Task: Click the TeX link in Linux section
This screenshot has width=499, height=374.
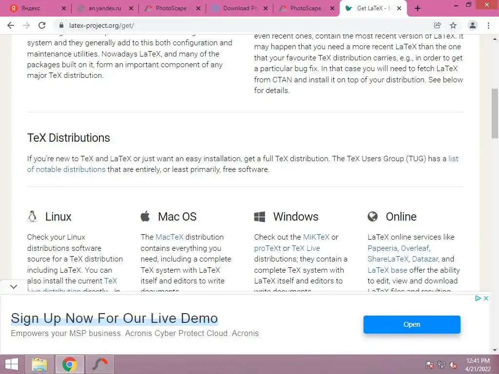Action: point(111,281)
